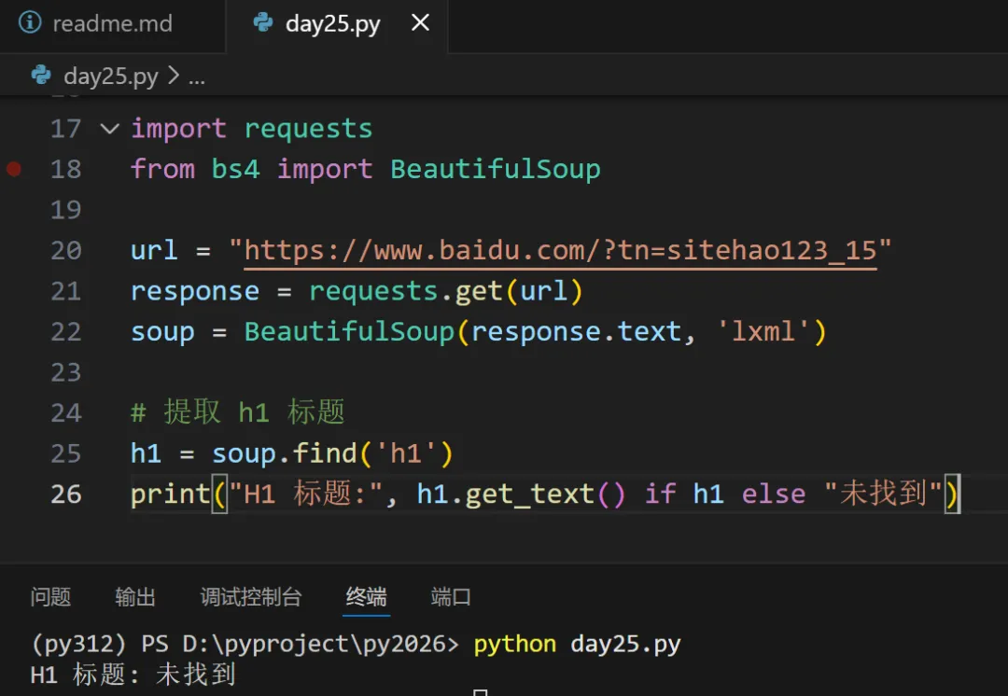Select the 终端 panel tab

(366, 597)
